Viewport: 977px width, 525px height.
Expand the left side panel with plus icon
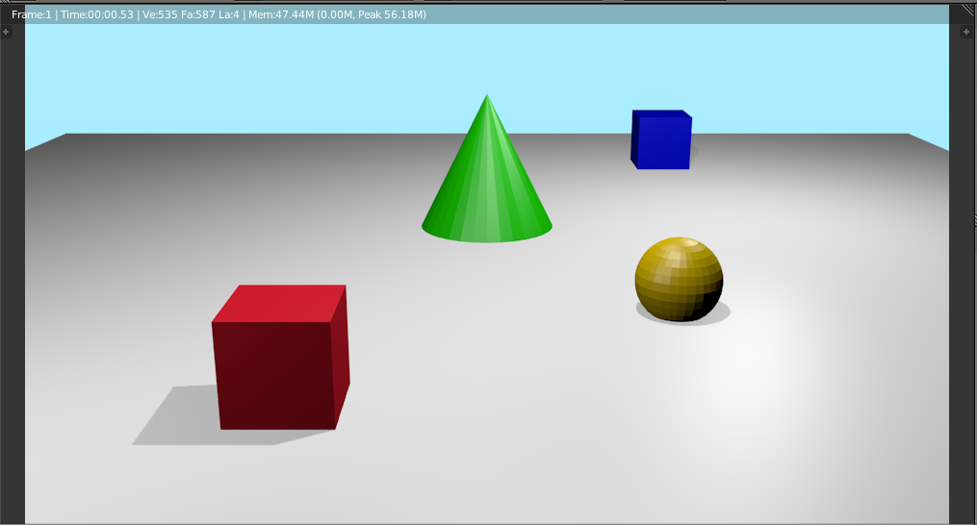click(6, 32)
